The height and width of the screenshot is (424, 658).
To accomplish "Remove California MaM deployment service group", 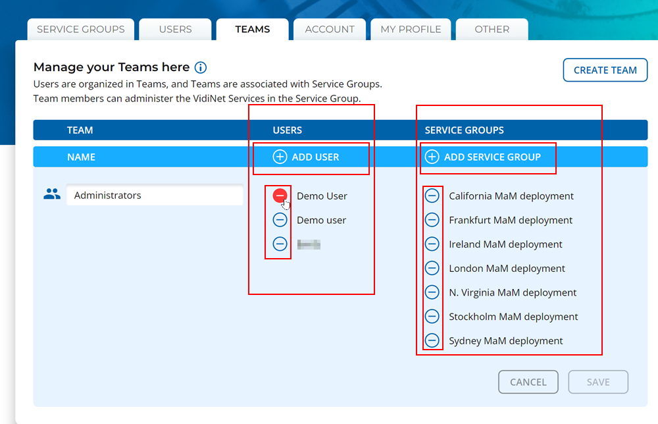I will coord(432,196).
